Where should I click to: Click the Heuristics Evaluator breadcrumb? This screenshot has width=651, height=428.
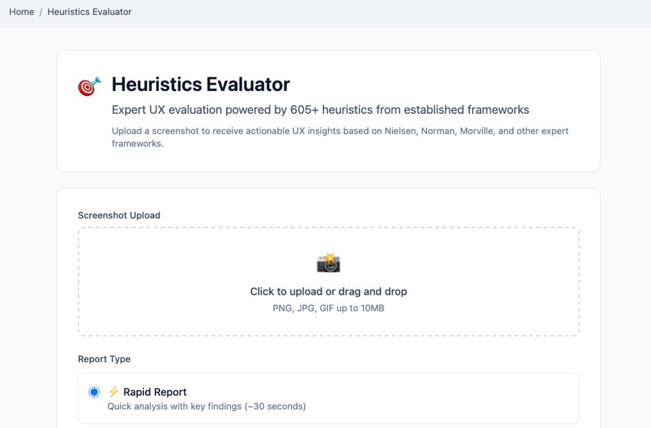(x=89, y=12)
